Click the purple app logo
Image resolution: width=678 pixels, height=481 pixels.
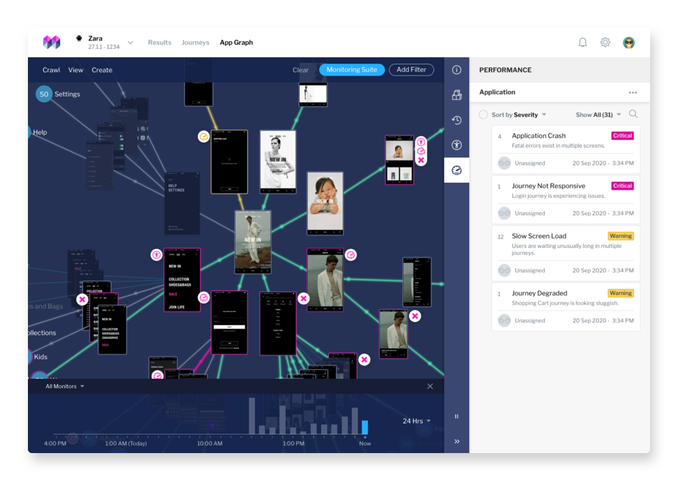(x=51, y=42)
